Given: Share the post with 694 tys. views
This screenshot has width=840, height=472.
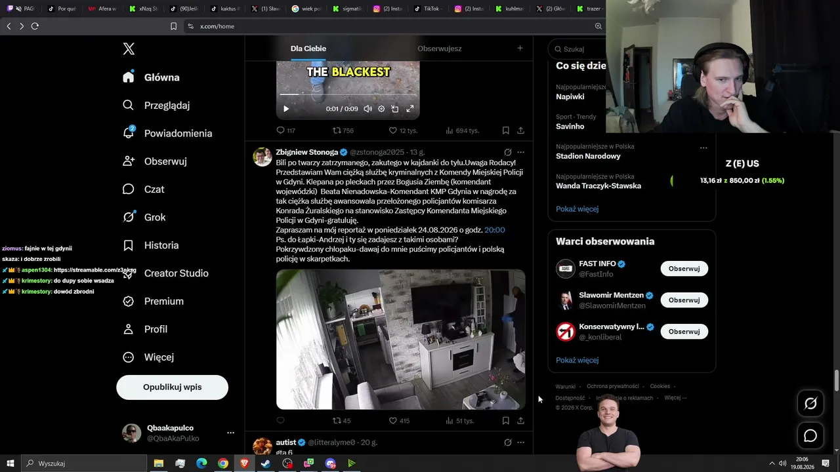Looking at the screenshot, I should tap(520, 130).
